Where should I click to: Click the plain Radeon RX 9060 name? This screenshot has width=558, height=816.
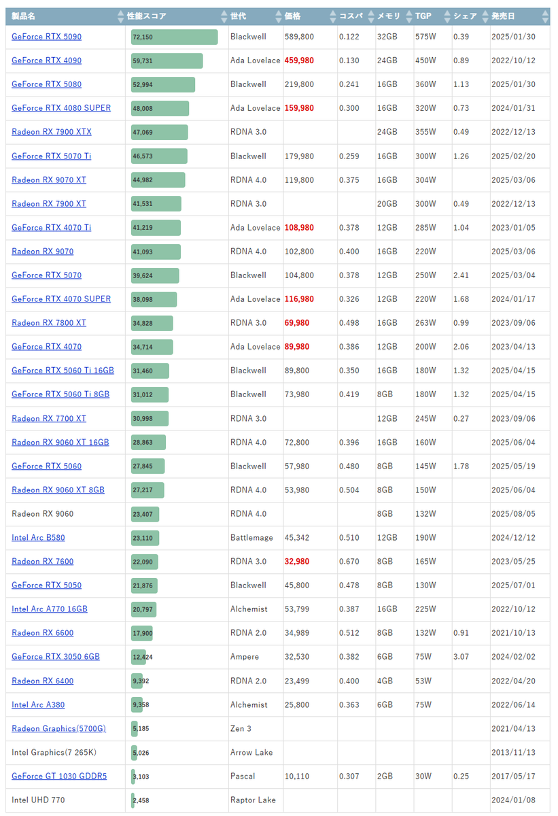(x=43, y=514)
